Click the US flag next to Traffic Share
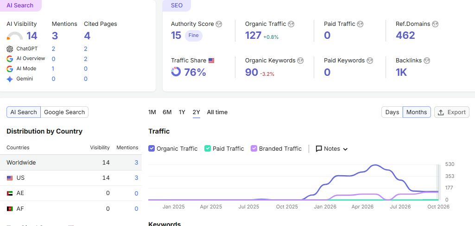The image size is (475, 226). click(211, 61)
